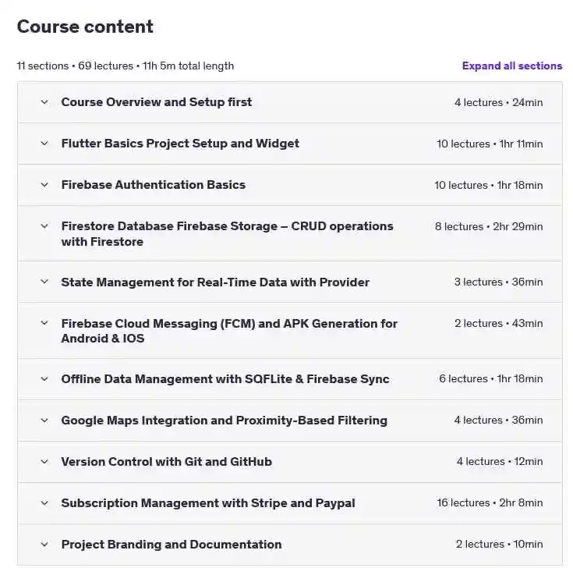Expand the Firestore Database CRUD operations chevron

pyautogui.click(x=44, y=226)
